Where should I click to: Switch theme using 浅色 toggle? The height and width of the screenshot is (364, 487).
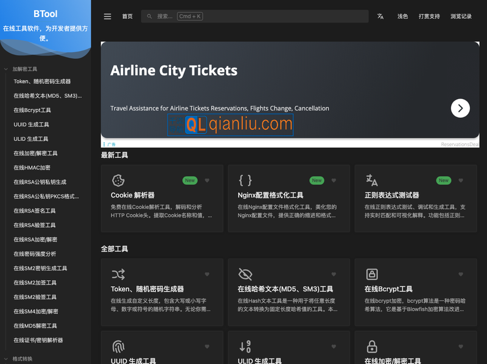pyautogui.click(x=402, y=17)
